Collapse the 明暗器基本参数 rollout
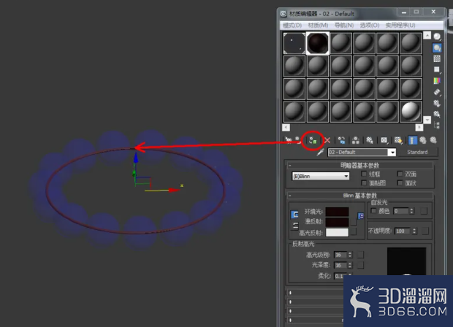The width and height of the screenshot is (453, 327). [x=359, y=166]
